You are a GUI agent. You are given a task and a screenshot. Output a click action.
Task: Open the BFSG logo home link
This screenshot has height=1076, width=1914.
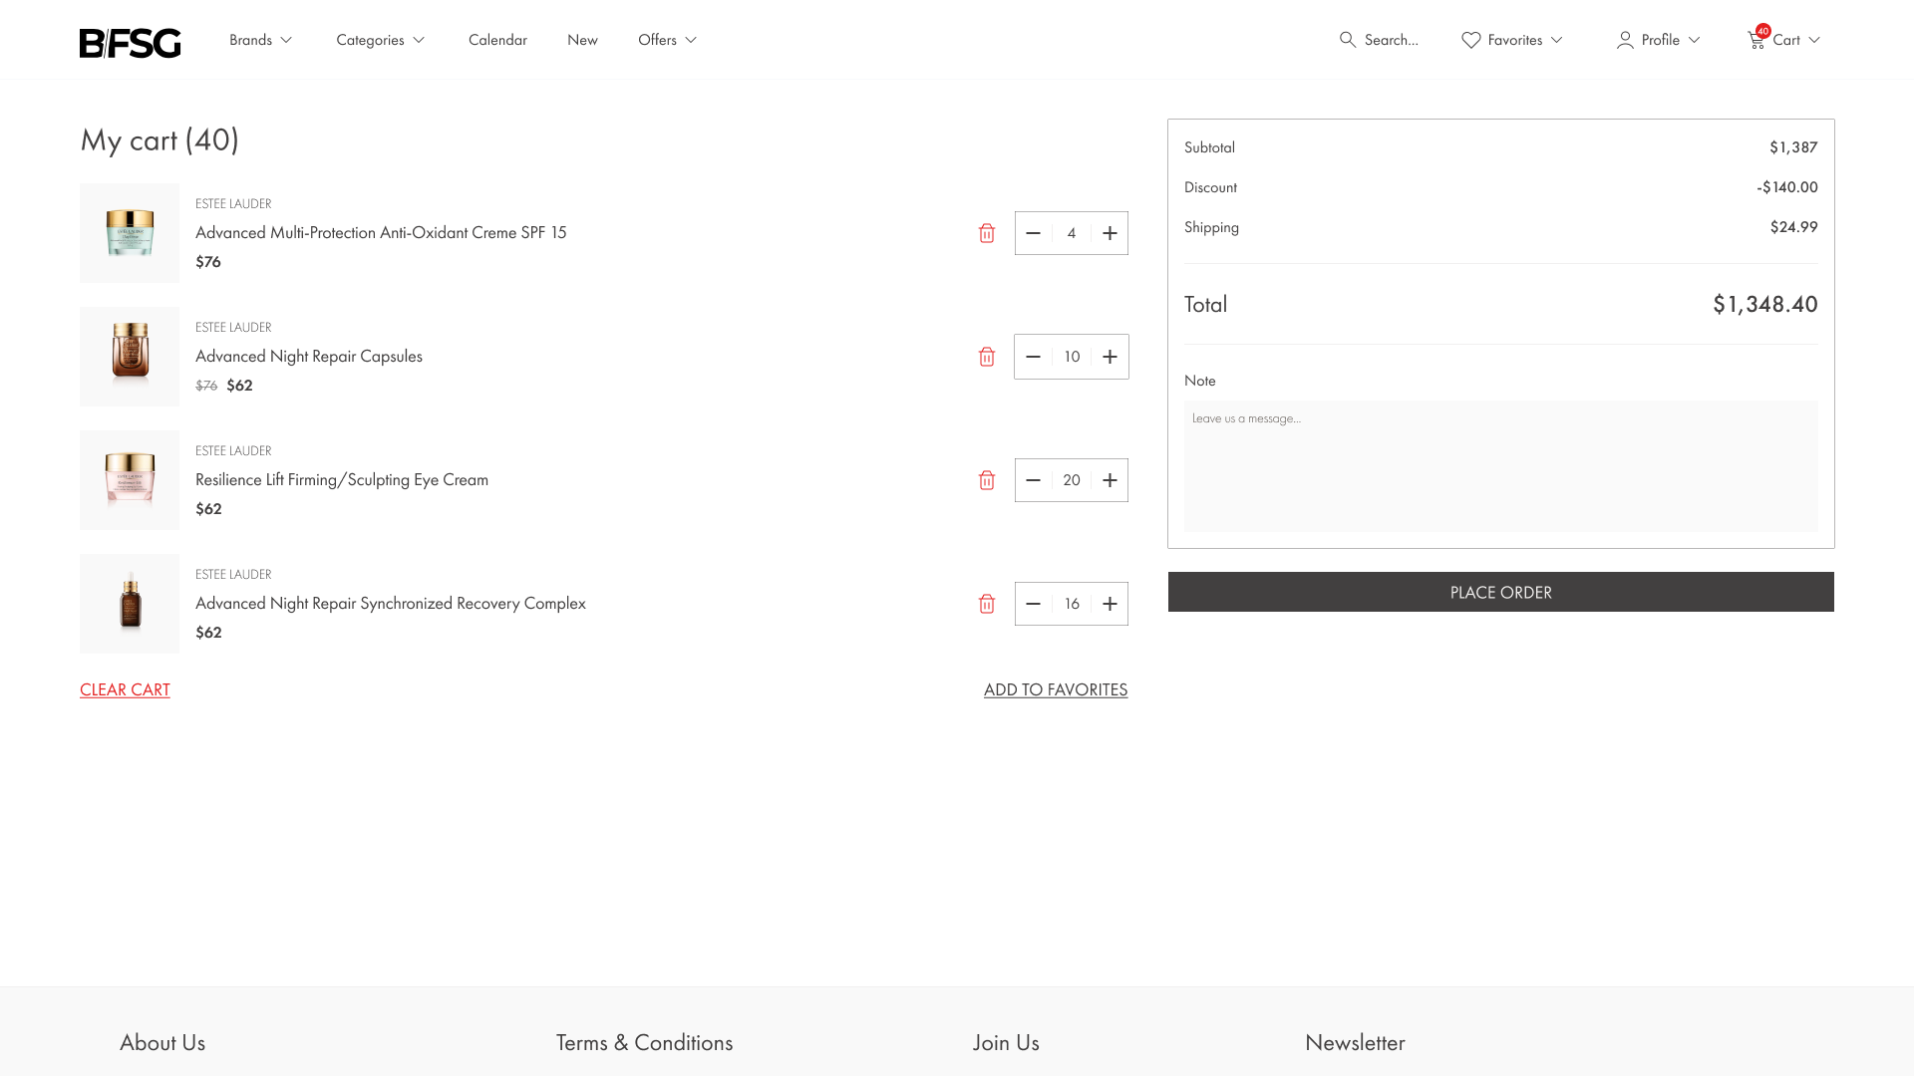131,43
